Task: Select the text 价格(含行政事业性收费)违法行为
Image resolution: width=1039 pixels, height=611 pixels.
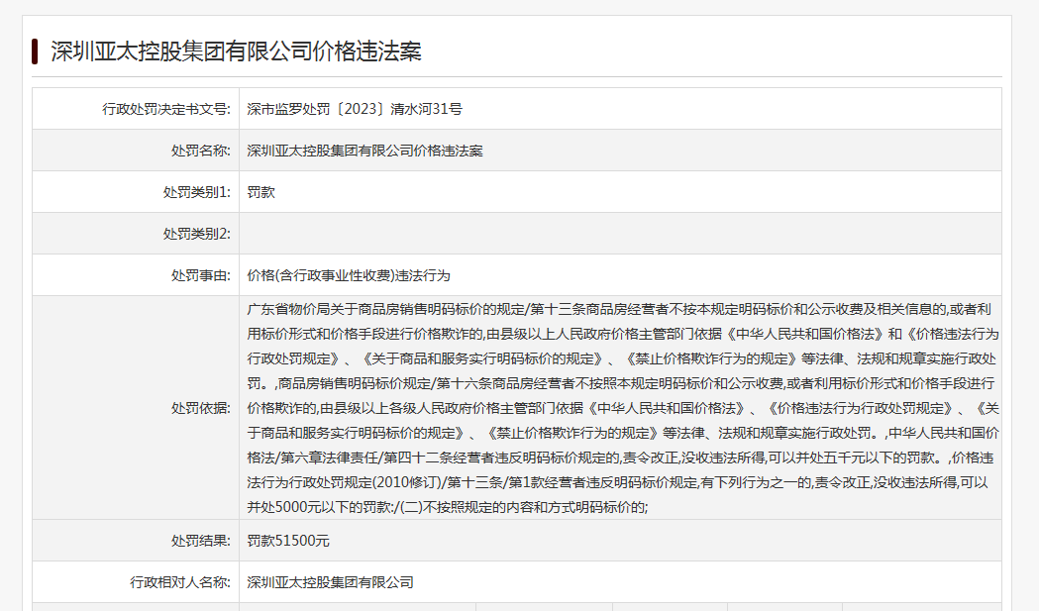Action: (349, 275)
